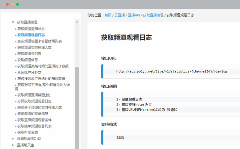Select 获取频道观看日志 sidebar item
This screenshot has width=240, height=149.
(x=31, y=35)
